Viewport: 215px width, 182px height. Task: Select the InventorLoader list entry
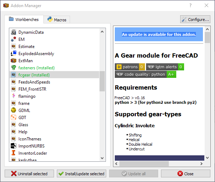click(x=54, y=153)
